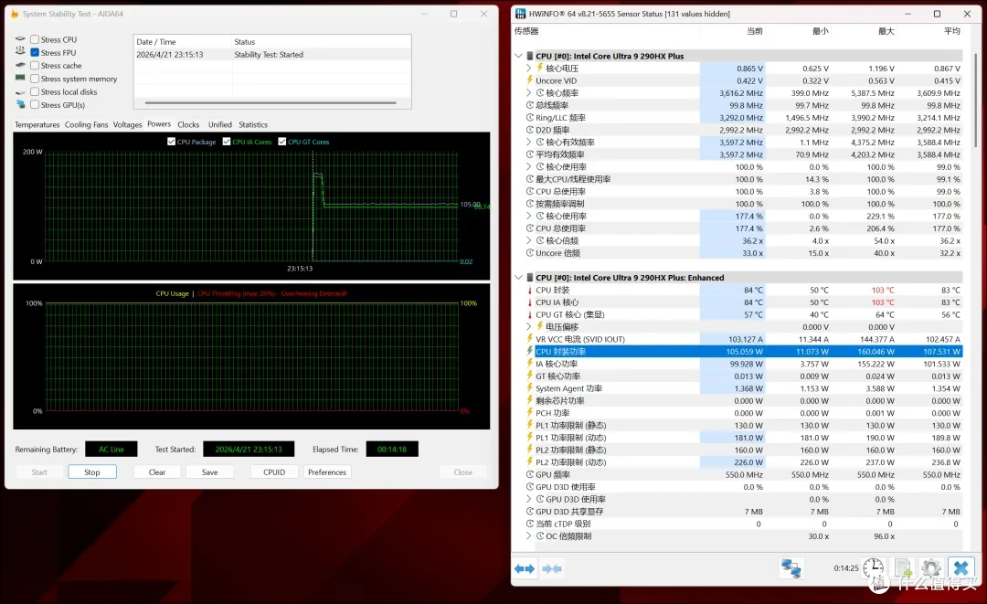Uncheck the Stress FPU checkbox

tap(35, 52)
